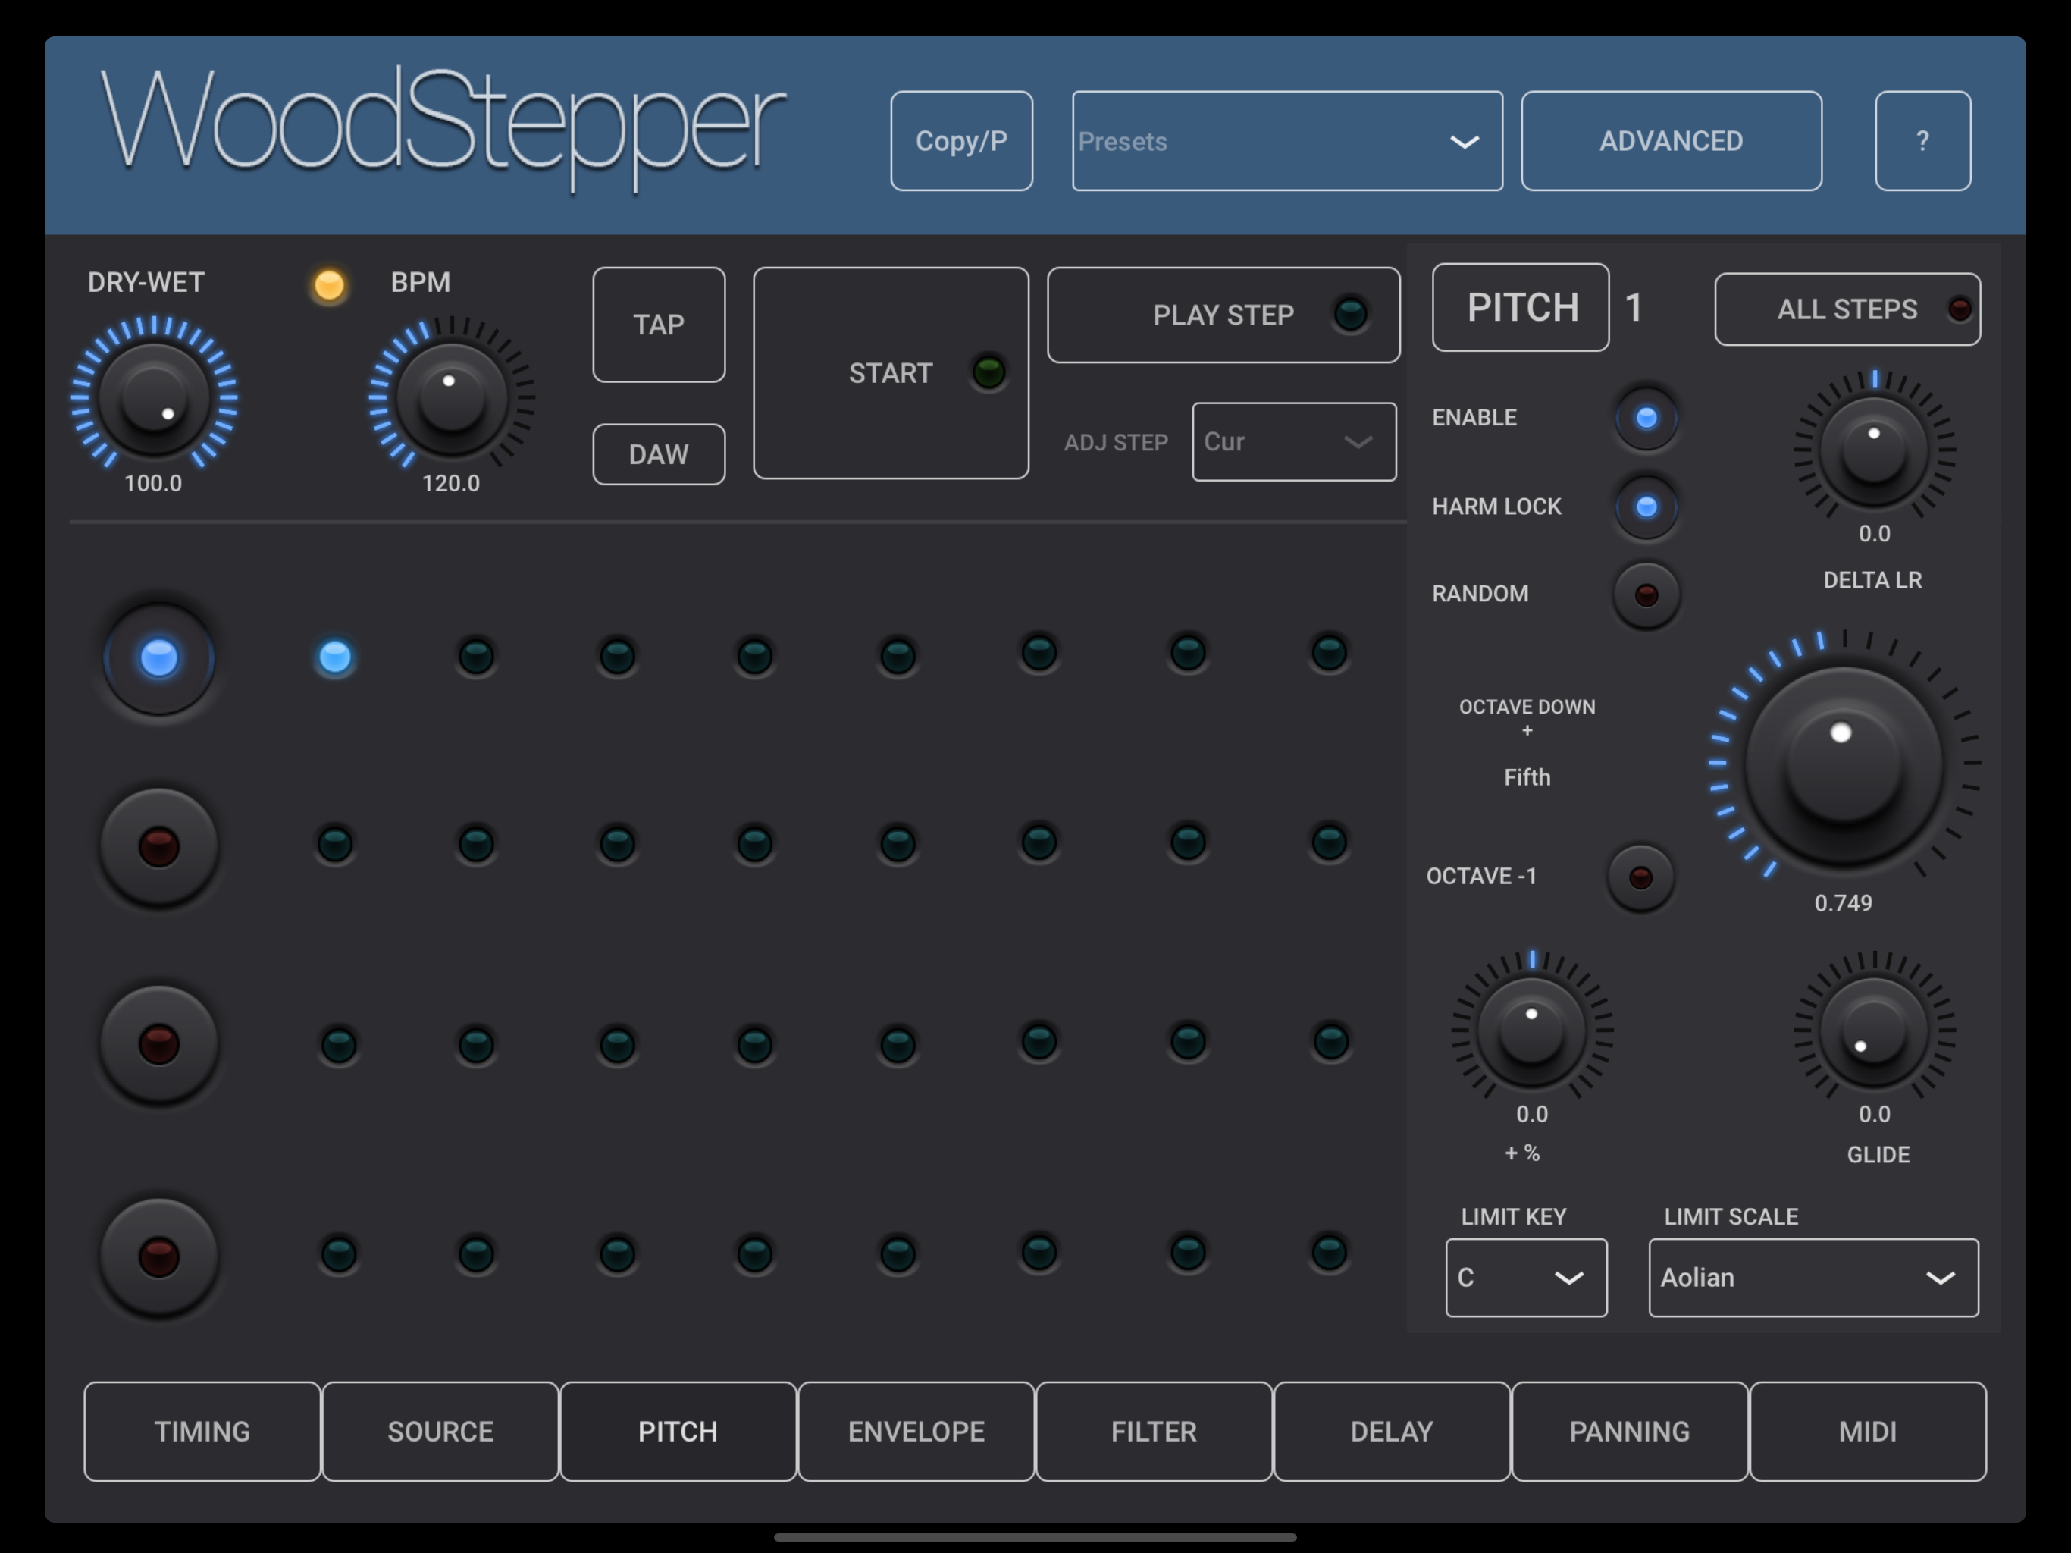Open the Presets dropdown

point(1286,142)
